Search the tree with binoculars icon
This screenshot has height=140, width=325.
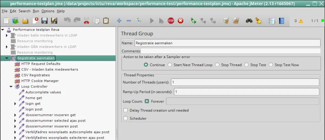point(249,21)
